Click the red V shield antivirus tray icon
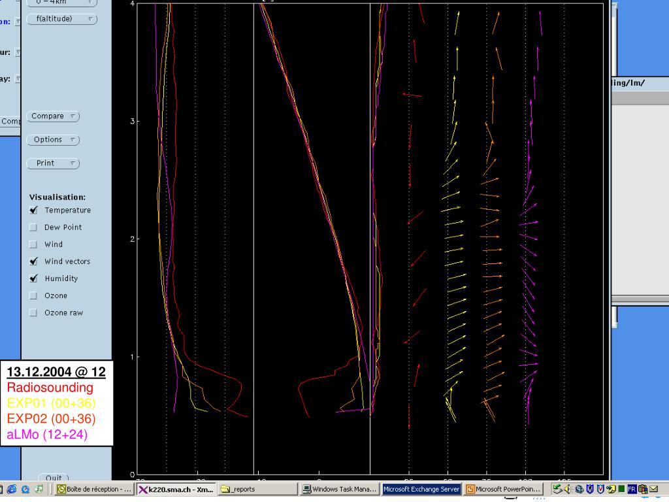The image size is (669, 502). click(x=600, y=489)
